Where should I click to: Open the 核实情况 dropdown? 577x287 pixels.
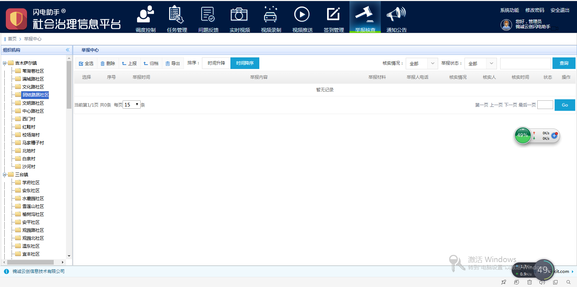(x=422, y=64)
